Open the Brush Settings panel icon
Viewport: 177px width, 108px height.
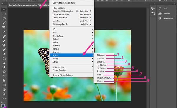153,9
